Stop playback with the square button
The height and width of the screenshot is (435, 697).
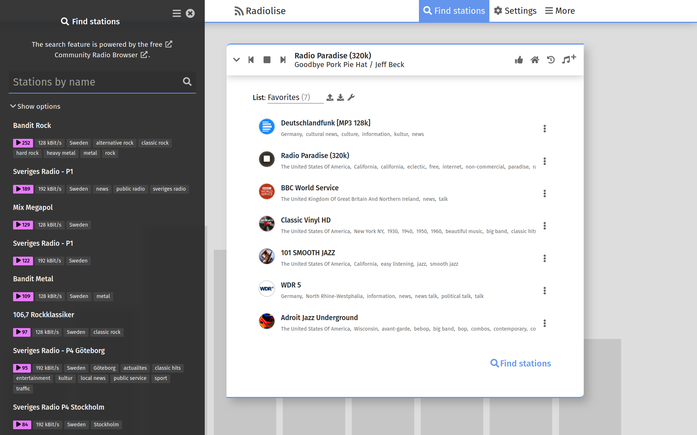(267, 60)
